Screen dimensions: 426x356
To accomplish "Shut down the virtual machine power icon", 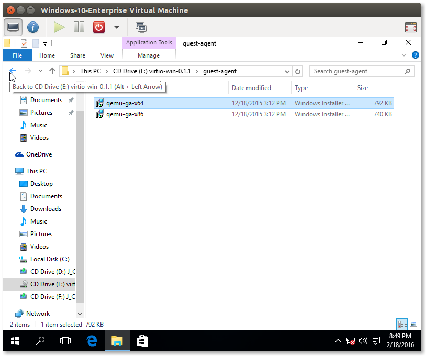I will (99, 27).
